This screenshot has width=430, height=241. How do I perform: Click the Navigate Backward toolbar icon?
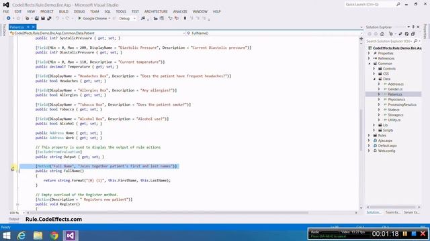(x=9, y=18)
